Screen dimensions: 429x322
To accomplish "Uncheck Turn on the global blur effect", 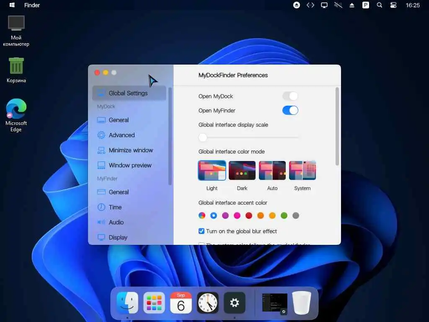I will click(x=202, y=231).
